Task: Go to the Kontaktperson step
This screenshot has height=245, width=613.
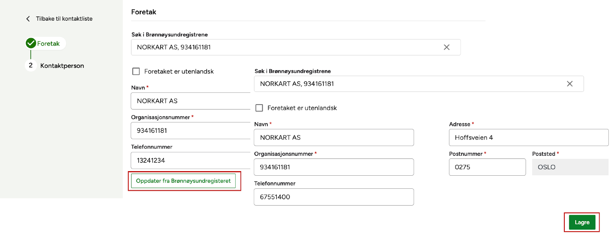Action: pos(62,66)
